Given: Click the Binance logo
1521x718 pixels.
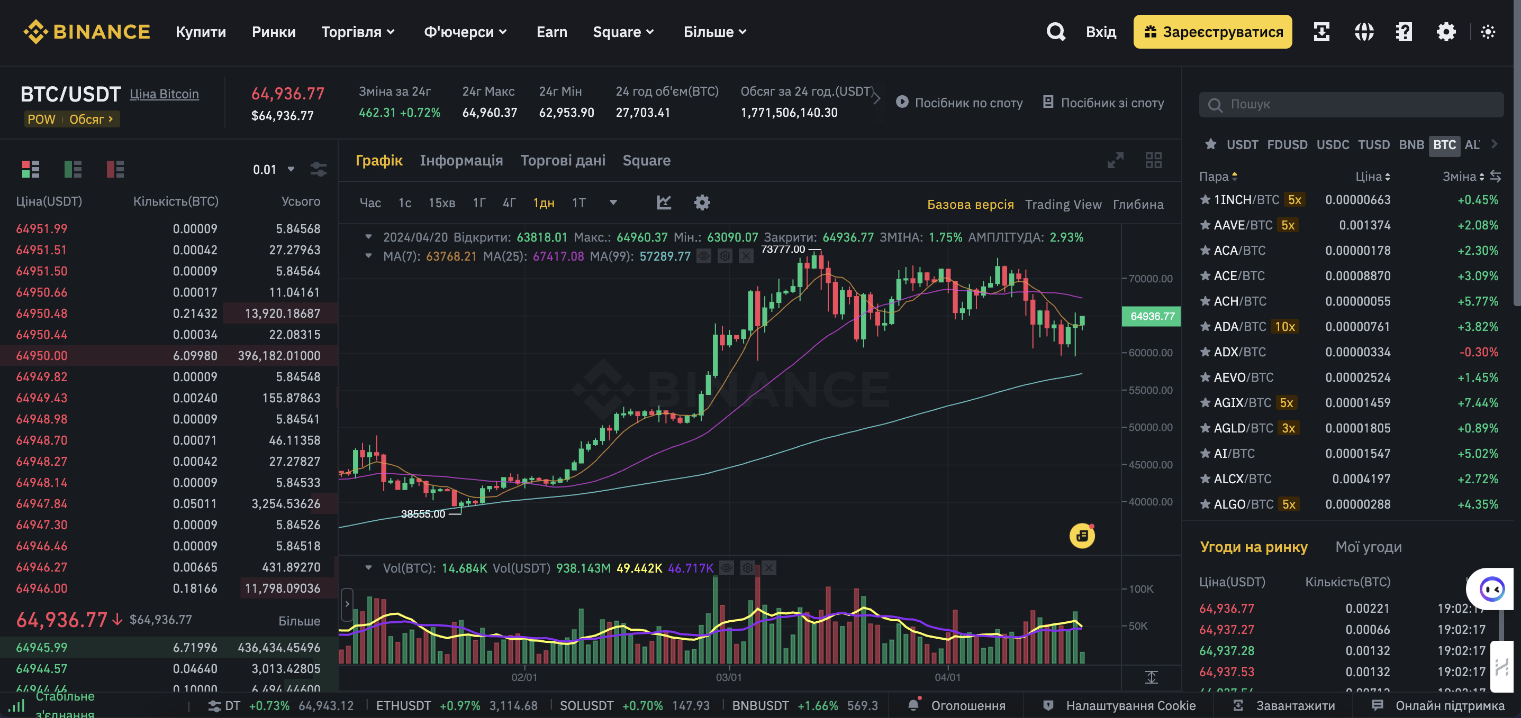Looking at the screenshot, I should [x=87, y=31].
